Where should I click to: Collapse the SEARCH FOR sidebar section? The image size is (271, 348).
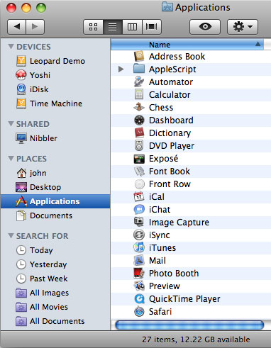point(11,235)
